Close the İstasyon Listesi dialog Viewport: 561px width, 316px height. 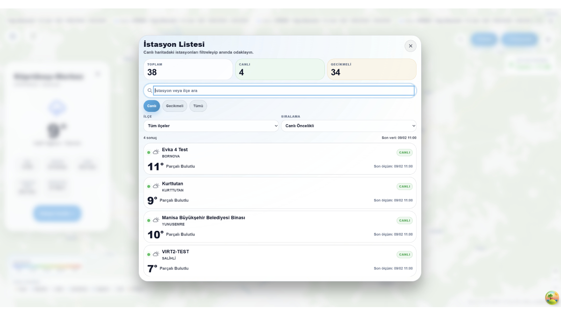tap(410, 46)
